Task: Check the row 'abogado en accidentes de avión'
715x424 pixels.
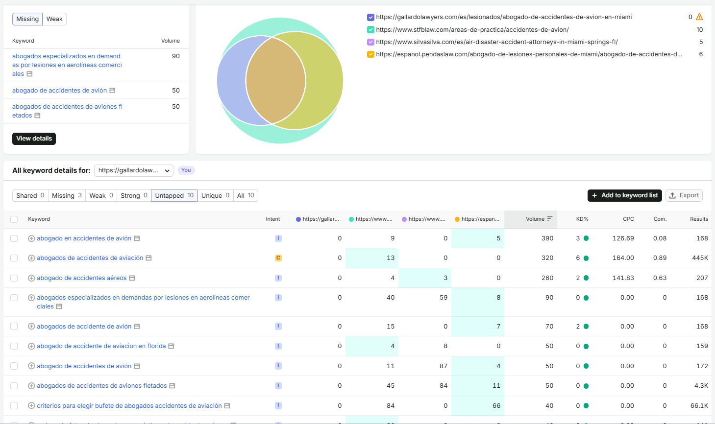Action: click(x=14, y=238)
